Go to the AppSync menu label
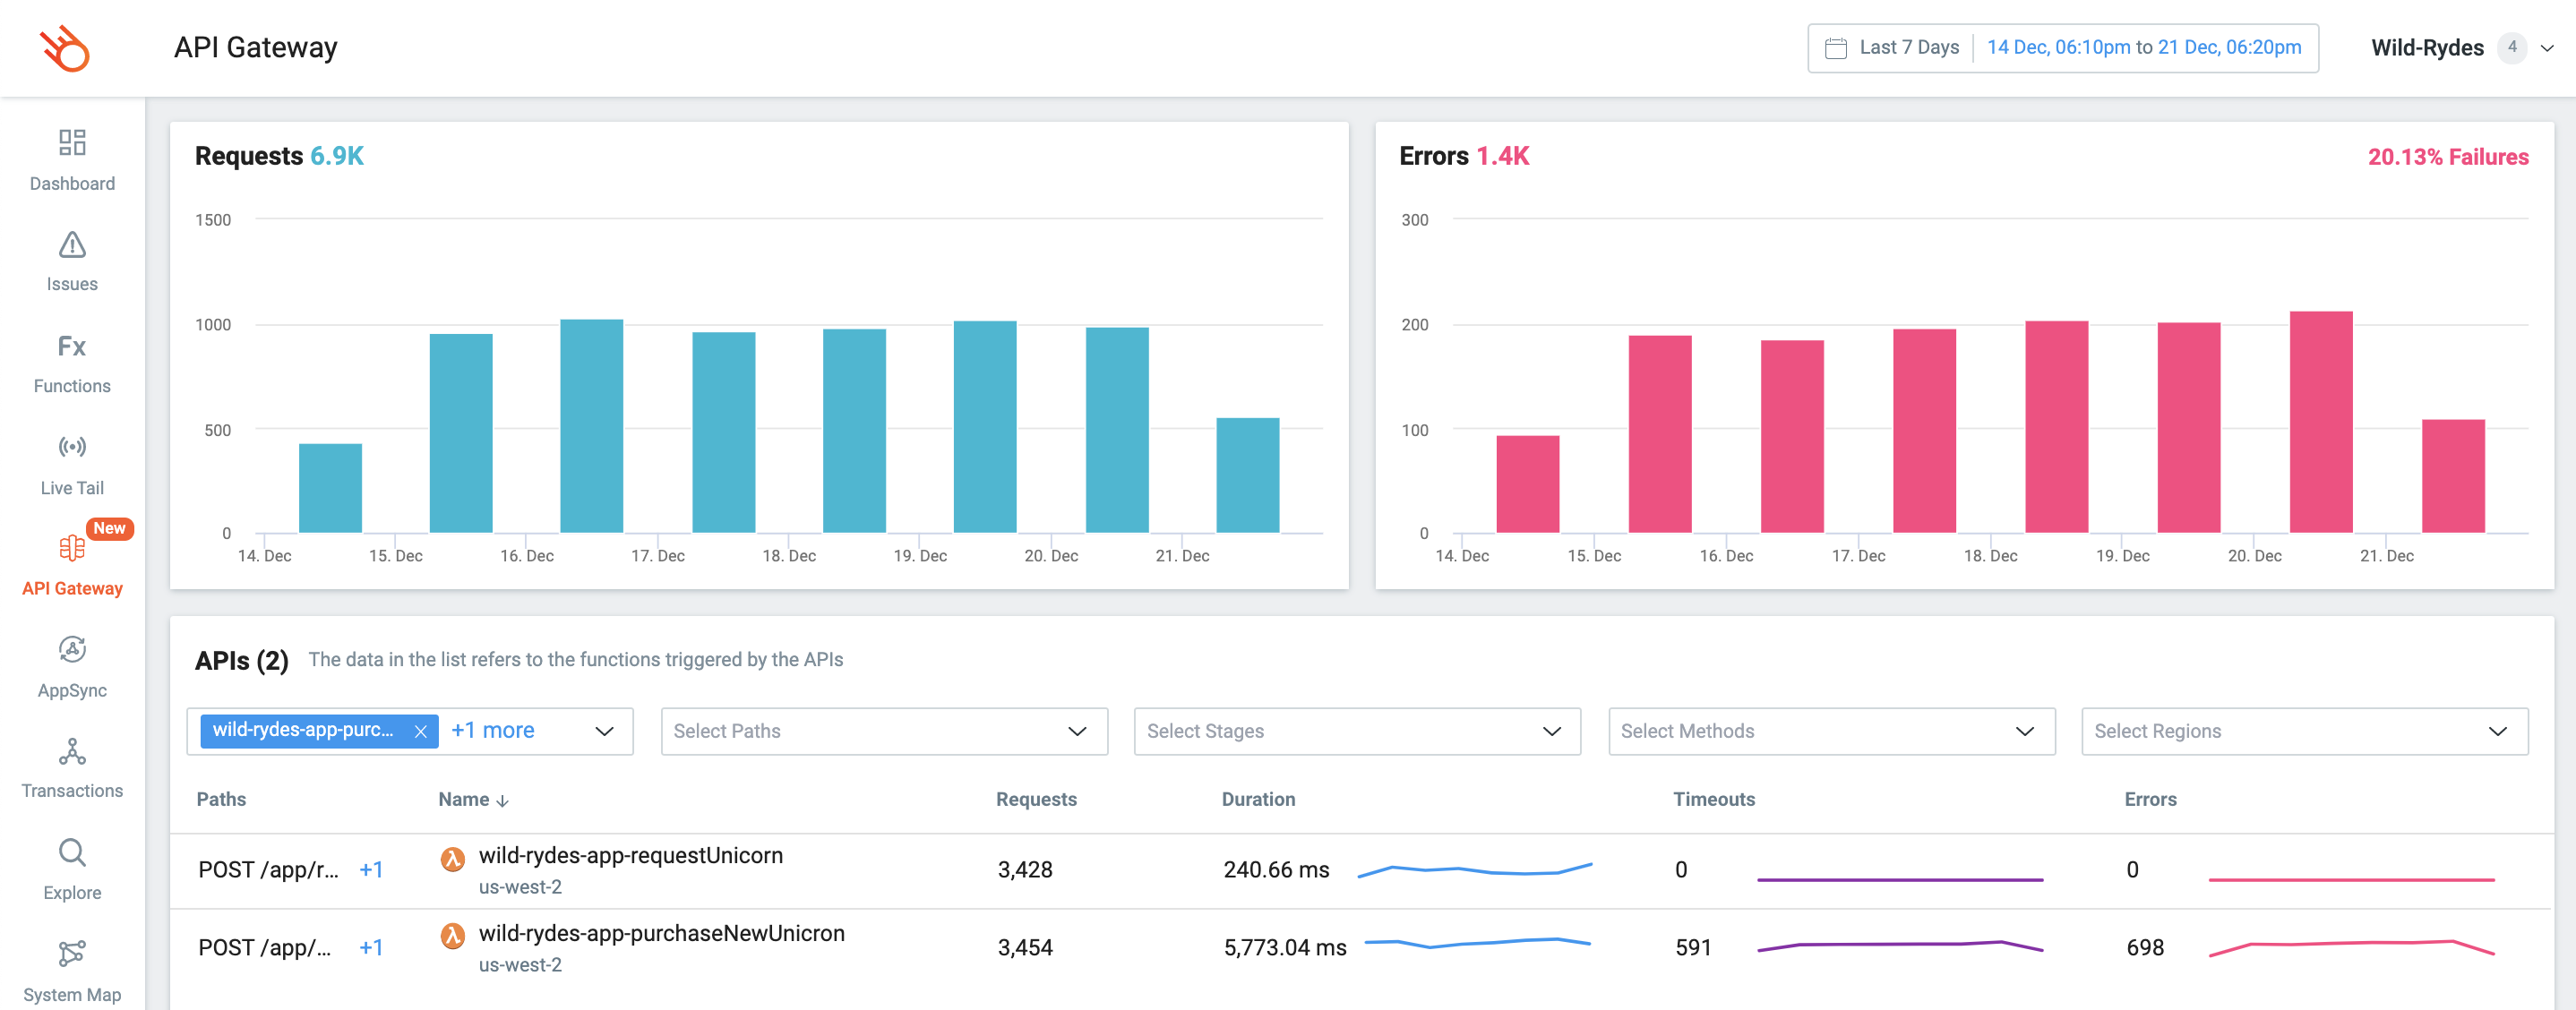 pos(72,691)
